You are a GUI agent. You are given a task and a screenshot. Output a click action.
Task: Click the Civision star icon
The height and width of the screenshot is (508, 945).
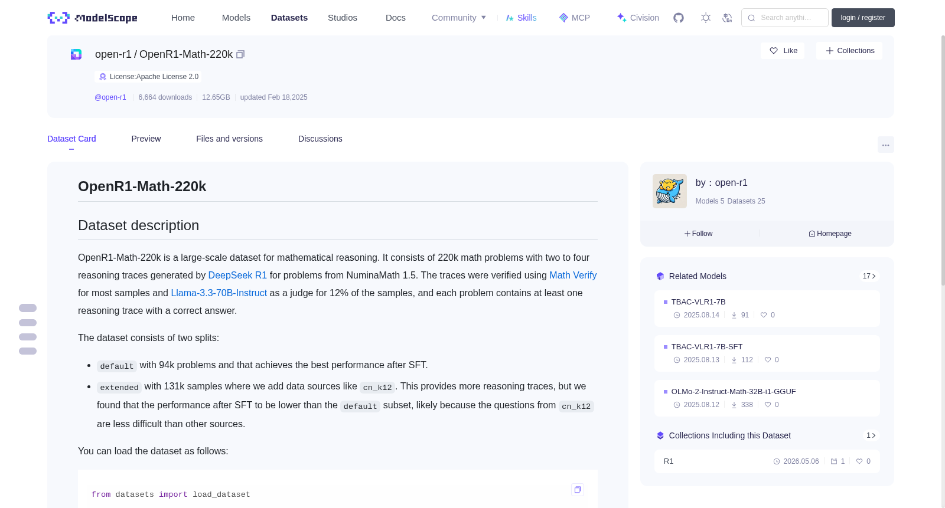tap(622, 18)
